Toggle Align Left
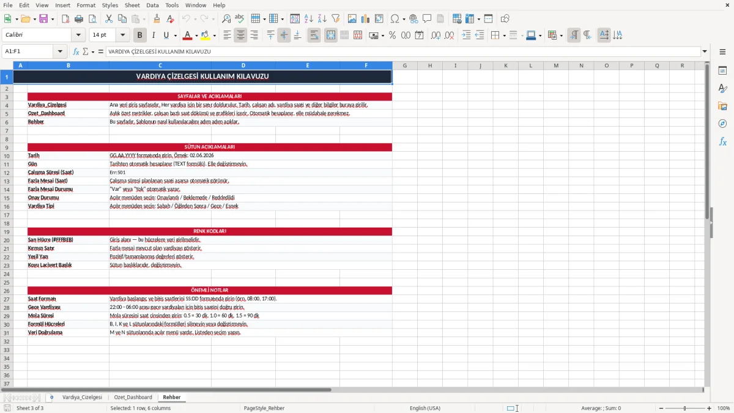 [227, 35]
